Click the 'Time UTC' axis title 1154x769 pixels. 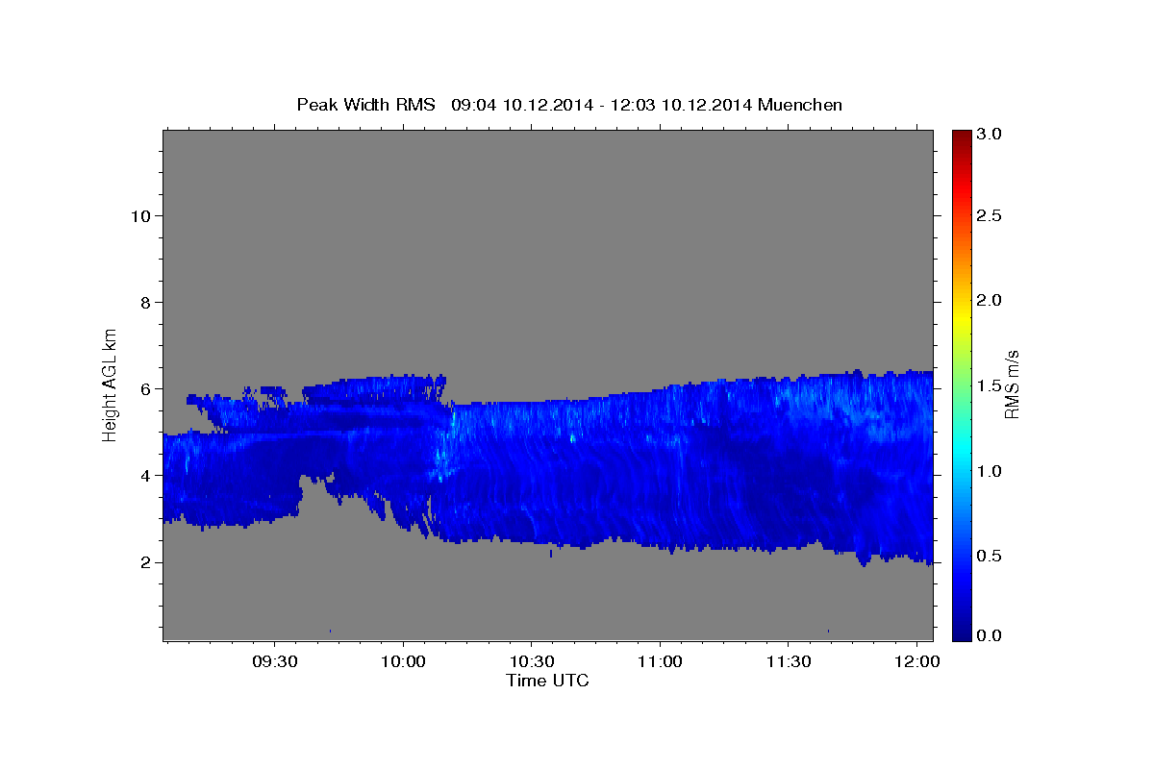547,681
